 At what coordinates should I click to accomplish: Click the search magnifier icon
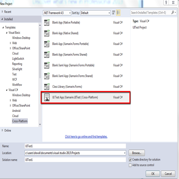[x=173, y=13]
